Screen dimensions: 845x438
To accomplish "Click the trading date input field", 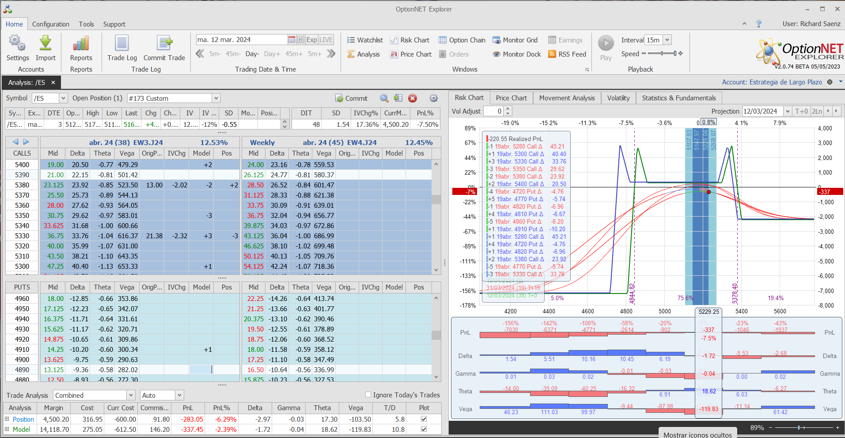I will coord(242,40).
